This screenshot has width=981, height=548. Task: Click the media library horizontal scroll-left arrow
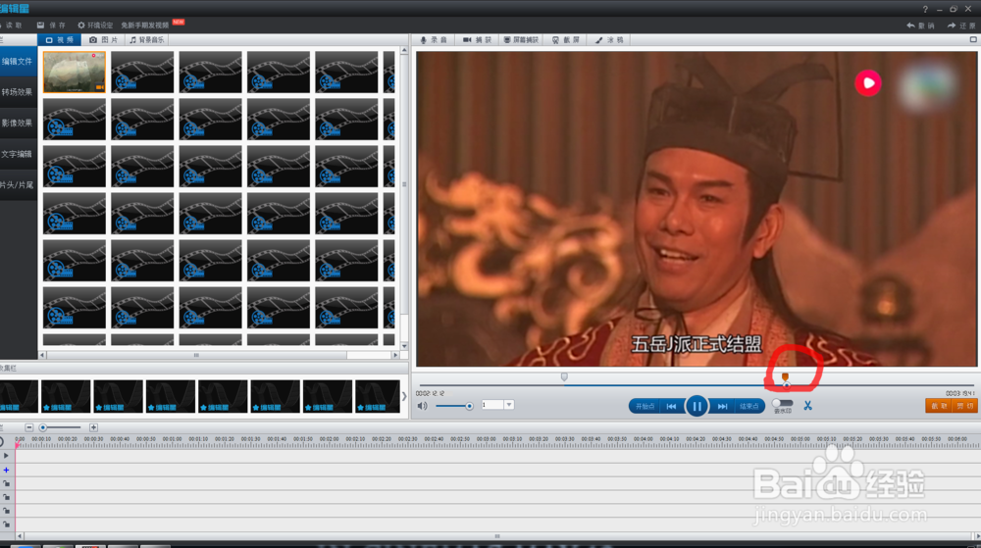coord(42,355)
